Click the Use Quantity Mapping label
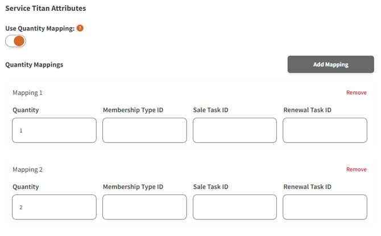 [x=40, y=28]
